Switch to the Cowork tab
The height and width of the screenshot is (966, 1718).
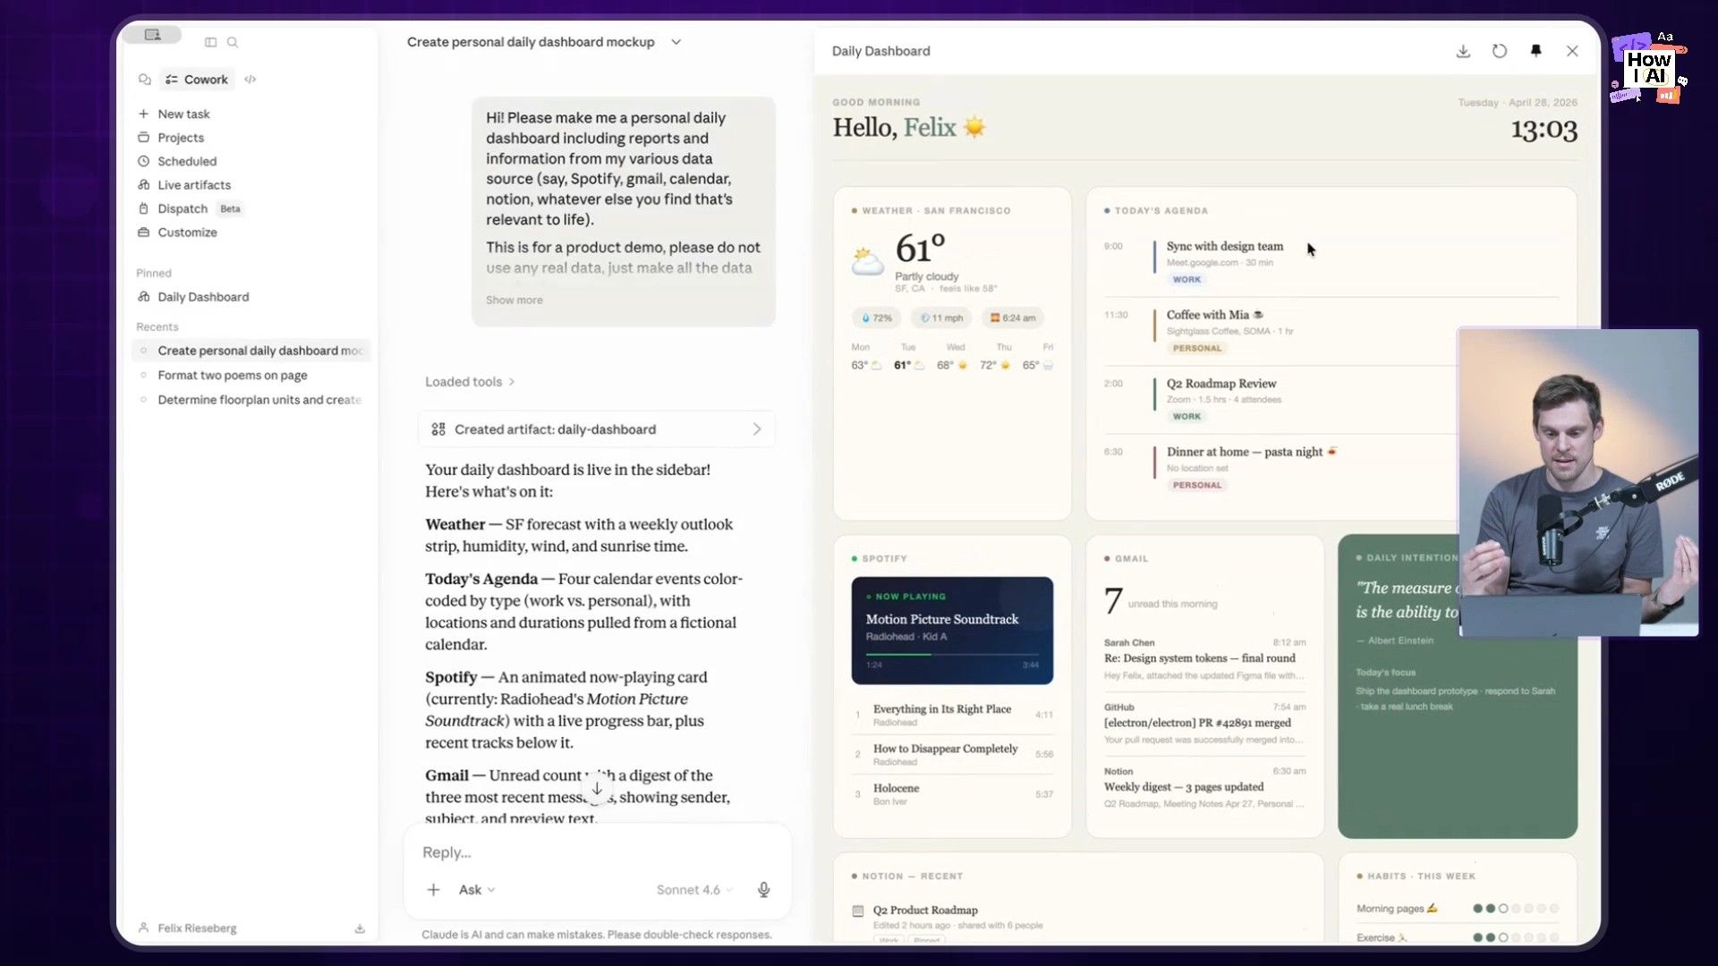coord(197,80)
